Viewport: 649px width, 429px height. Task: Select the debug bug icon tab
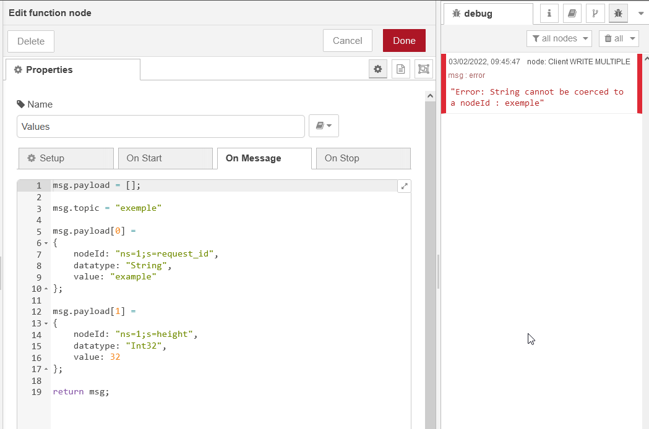pyautogui.click(x=618, y=14)
